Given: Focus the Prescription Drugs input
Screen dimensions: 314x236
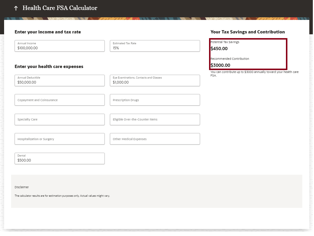Looking at the screenshot, I should tap(155, 100).
